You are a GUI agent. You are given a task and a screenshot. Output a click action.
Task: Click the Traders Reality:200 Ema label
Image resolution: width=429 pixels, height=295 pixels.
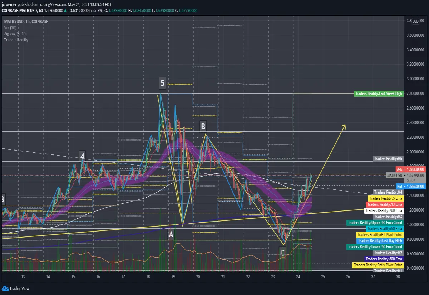click(384, 210)
